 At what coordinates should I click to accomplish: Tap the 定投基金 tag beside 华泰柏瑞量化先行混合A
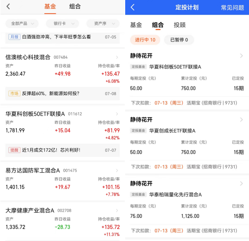click(138, 194)
